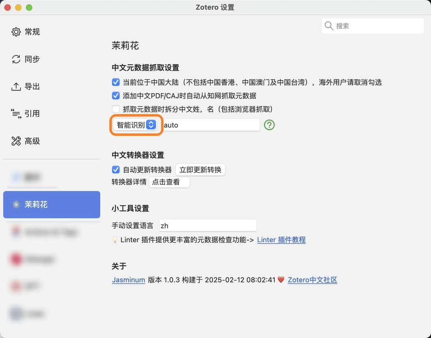Click the magnifier icon in search box

pos(329,26)
